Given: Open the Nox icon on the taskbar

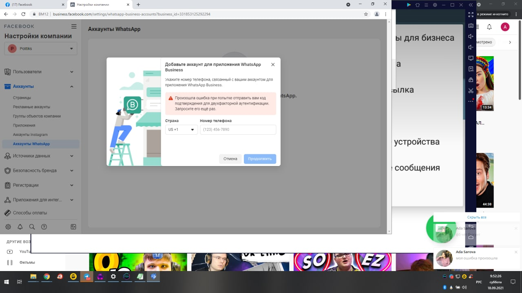Looking at the screenshot, I should pos(127,277).
